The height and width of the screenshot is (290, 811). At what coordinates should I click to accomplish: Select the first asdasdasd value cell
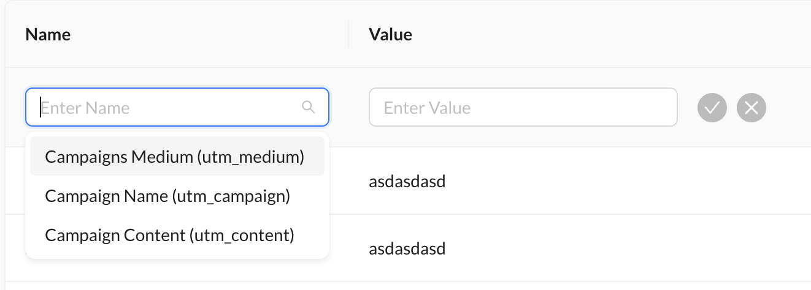[406, 181]
